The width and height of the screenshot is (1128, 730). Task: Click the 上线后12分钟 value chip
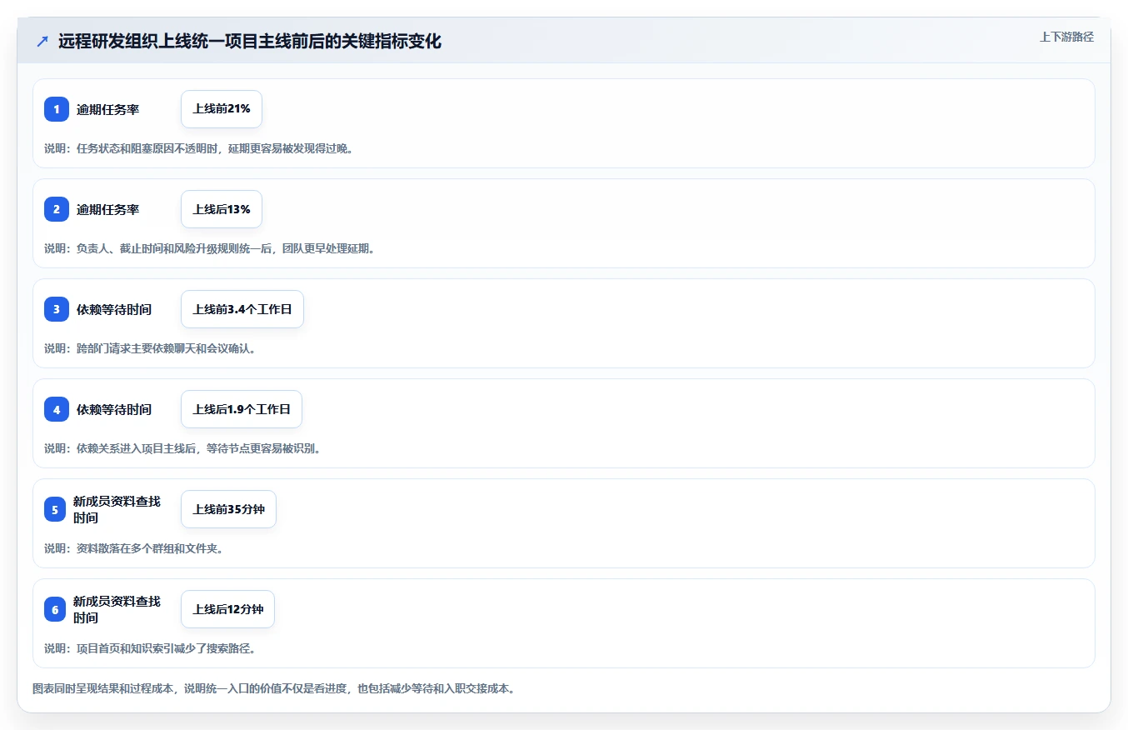click(227, 609)
